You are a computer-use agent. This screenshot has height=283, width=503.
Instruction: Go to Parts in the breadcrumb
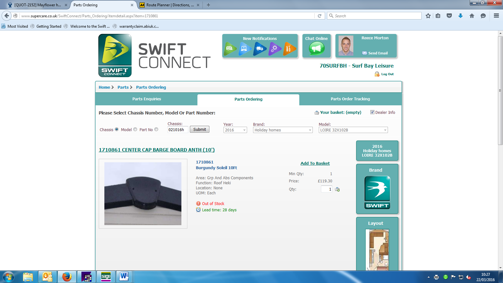pyautogui.click(x=123, y=87)
